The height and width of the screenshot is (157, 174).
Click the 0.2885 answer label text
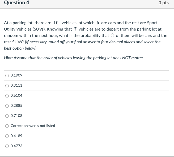pos(16,105)
